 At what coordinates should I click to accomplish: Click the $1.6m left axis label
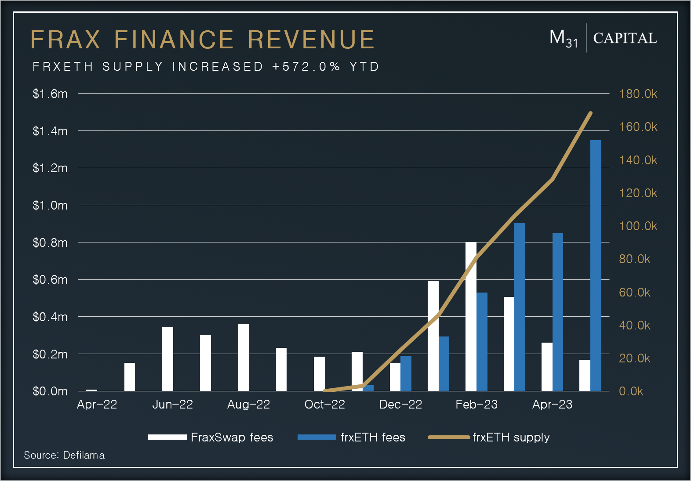tap(50, 94)
